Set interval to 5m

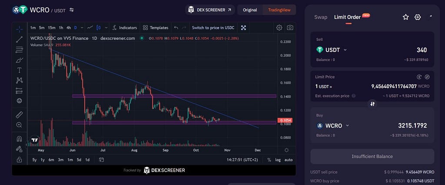pos(42,28)
